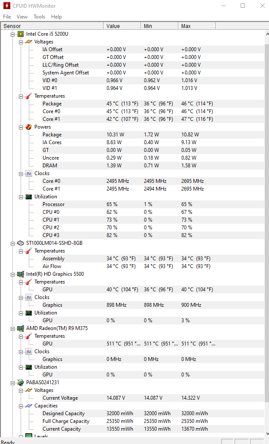Collapse the Powers section under CPU
The width and height of the screenshot is (269, 444).
(21, 127)
